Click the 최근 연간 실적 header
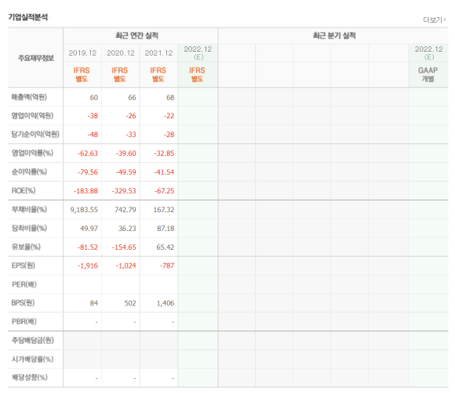This screenshot has height=393, width=455. pyautogui.click(x=136, y=36)
